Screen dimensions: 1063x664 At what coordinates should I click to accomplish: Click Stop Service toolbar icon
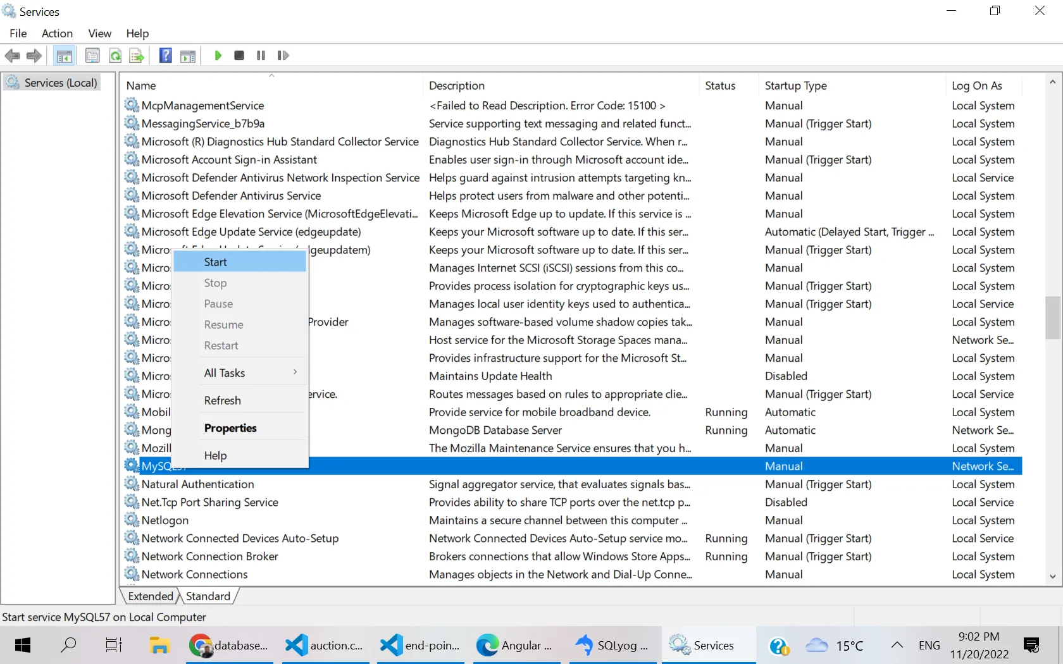point(239,56)
